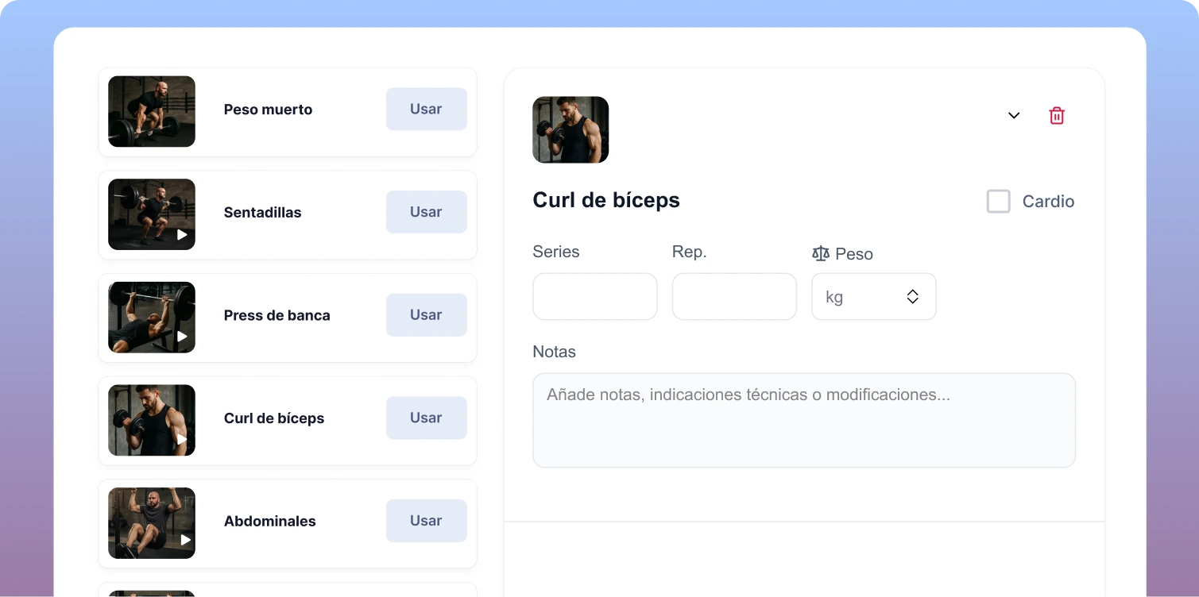
Task: Click the Notas label
Action: [554, 352]
